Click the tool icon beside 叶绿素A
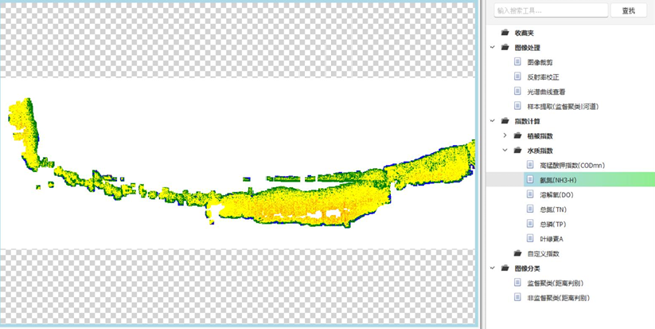Image resolution: width=655 pixels, height=329 pixels. pyautogui.click(x=531, y=238)
